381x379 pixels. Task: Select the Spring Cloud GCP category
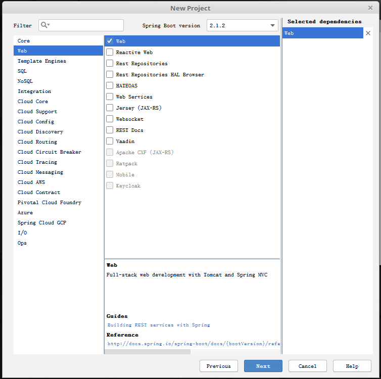pos(58,222)
